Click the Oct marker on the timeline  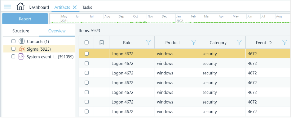[136, 16]
